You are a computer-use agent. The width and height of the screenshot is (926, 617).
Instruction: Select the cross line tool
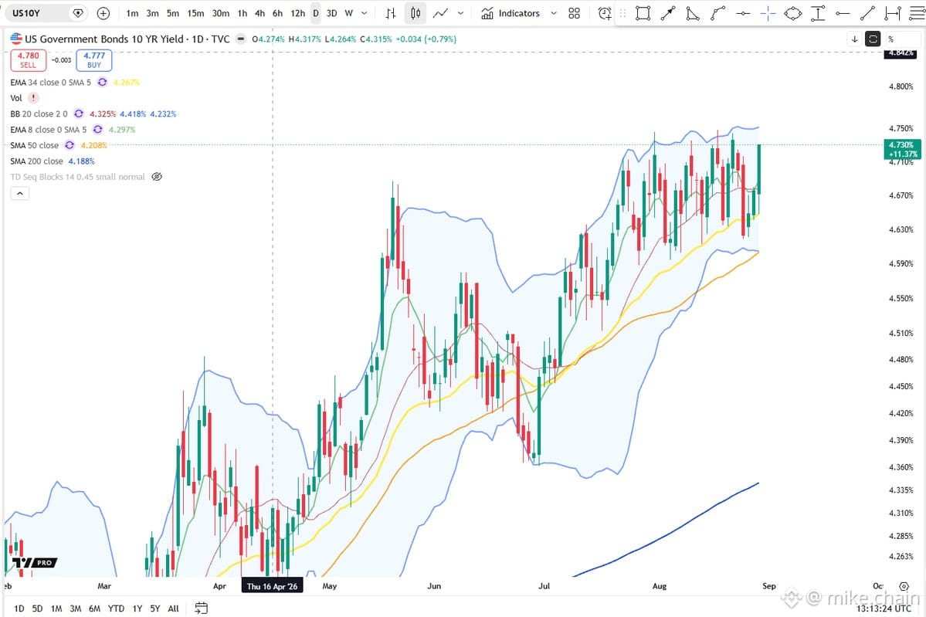tap(768, 13)
